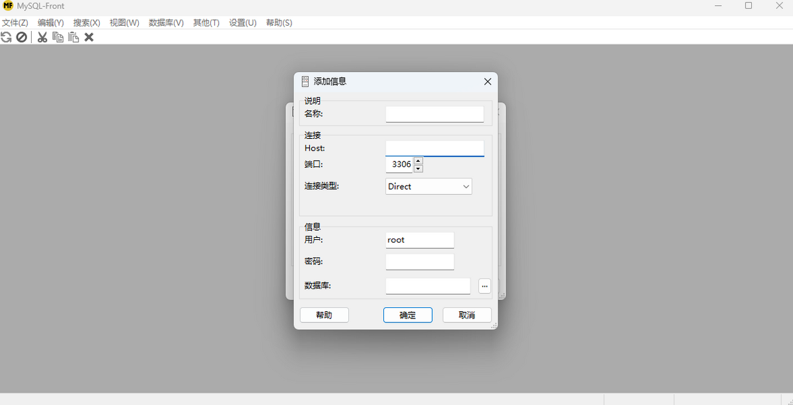Click the 帮助 button in dialog
This screenshot has height=405, width=793.
pos(324,315)
